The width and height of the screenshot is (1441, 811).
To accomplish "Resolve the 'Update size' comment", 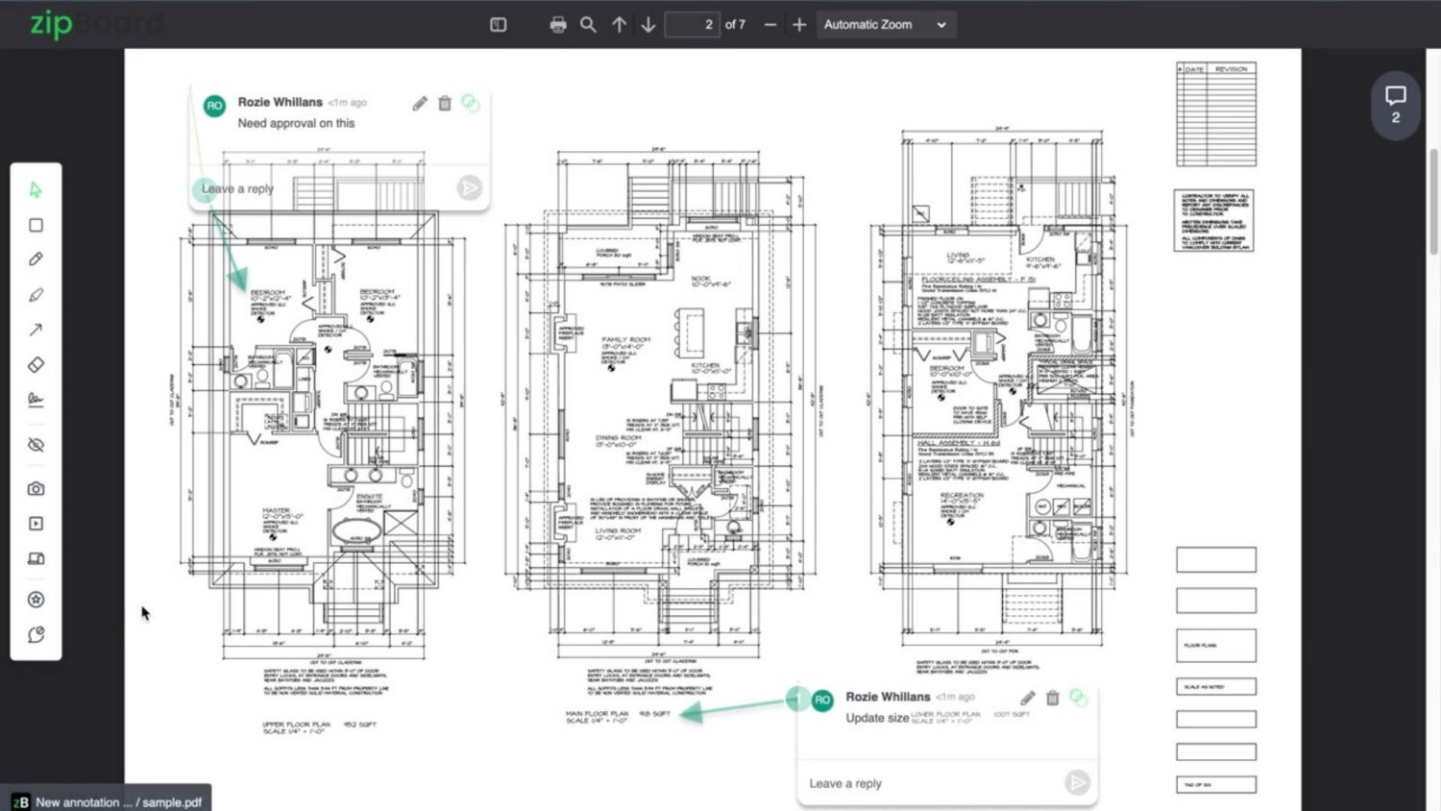I will pos(1078,698).
